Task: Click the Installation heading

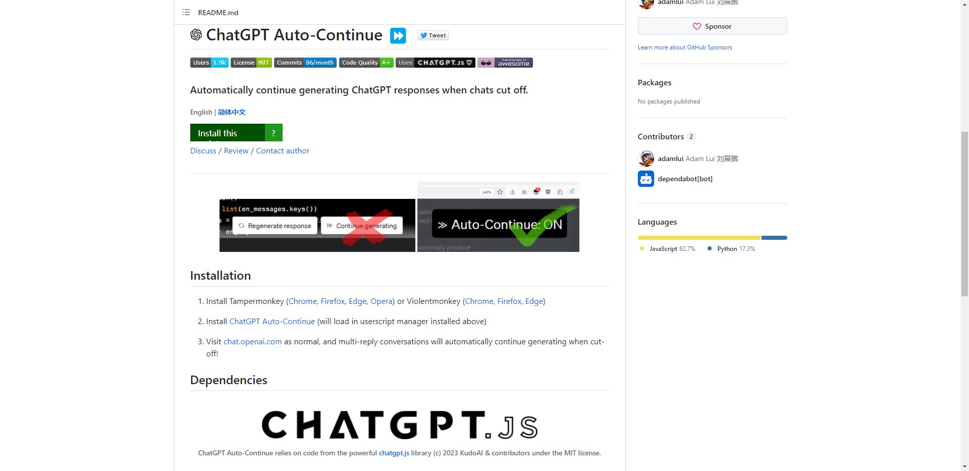Action: (220, 276)
